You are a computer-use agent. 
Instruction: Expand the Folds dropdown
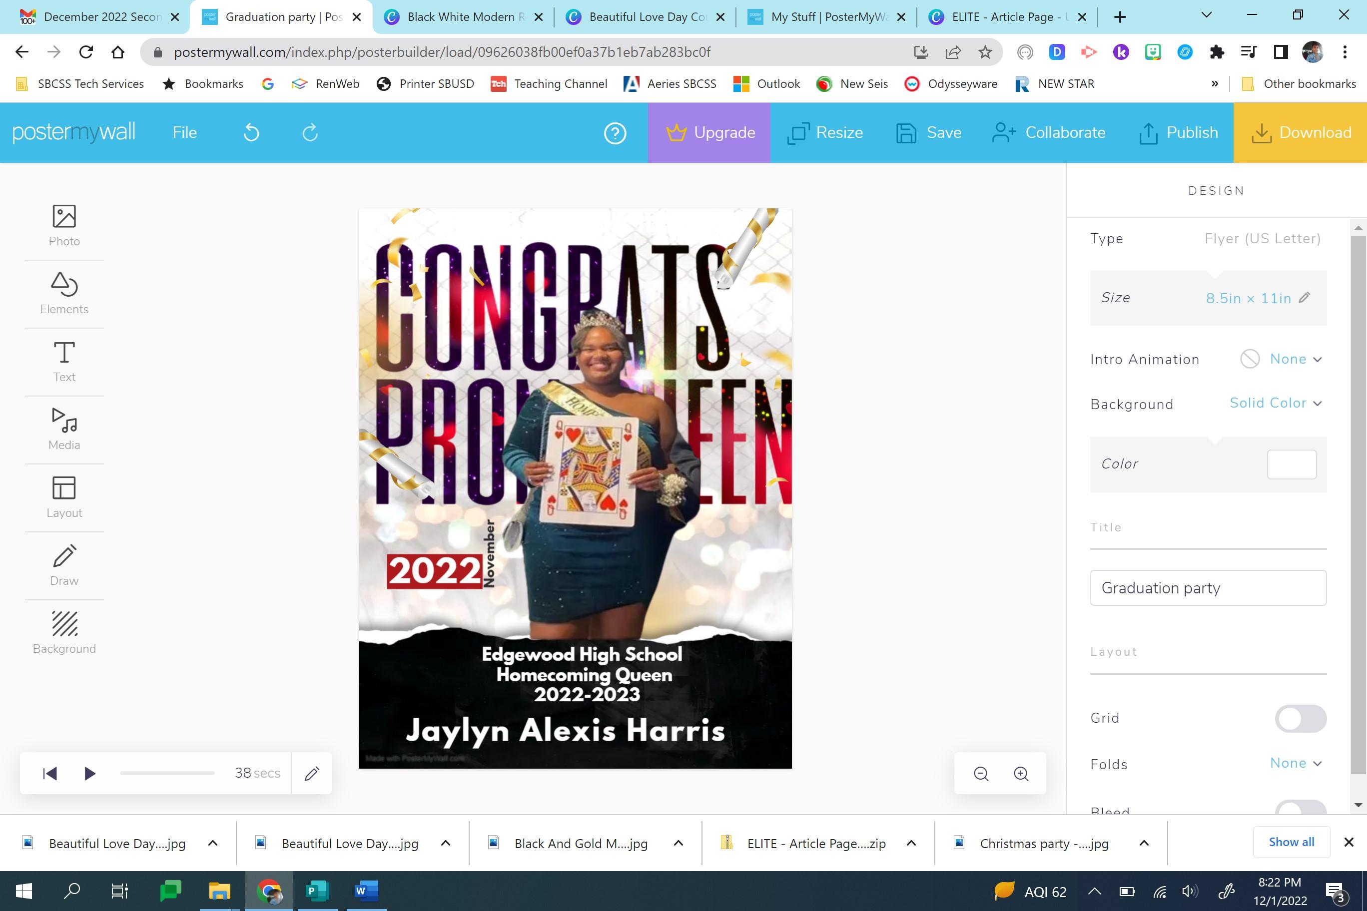[1295, 764]
